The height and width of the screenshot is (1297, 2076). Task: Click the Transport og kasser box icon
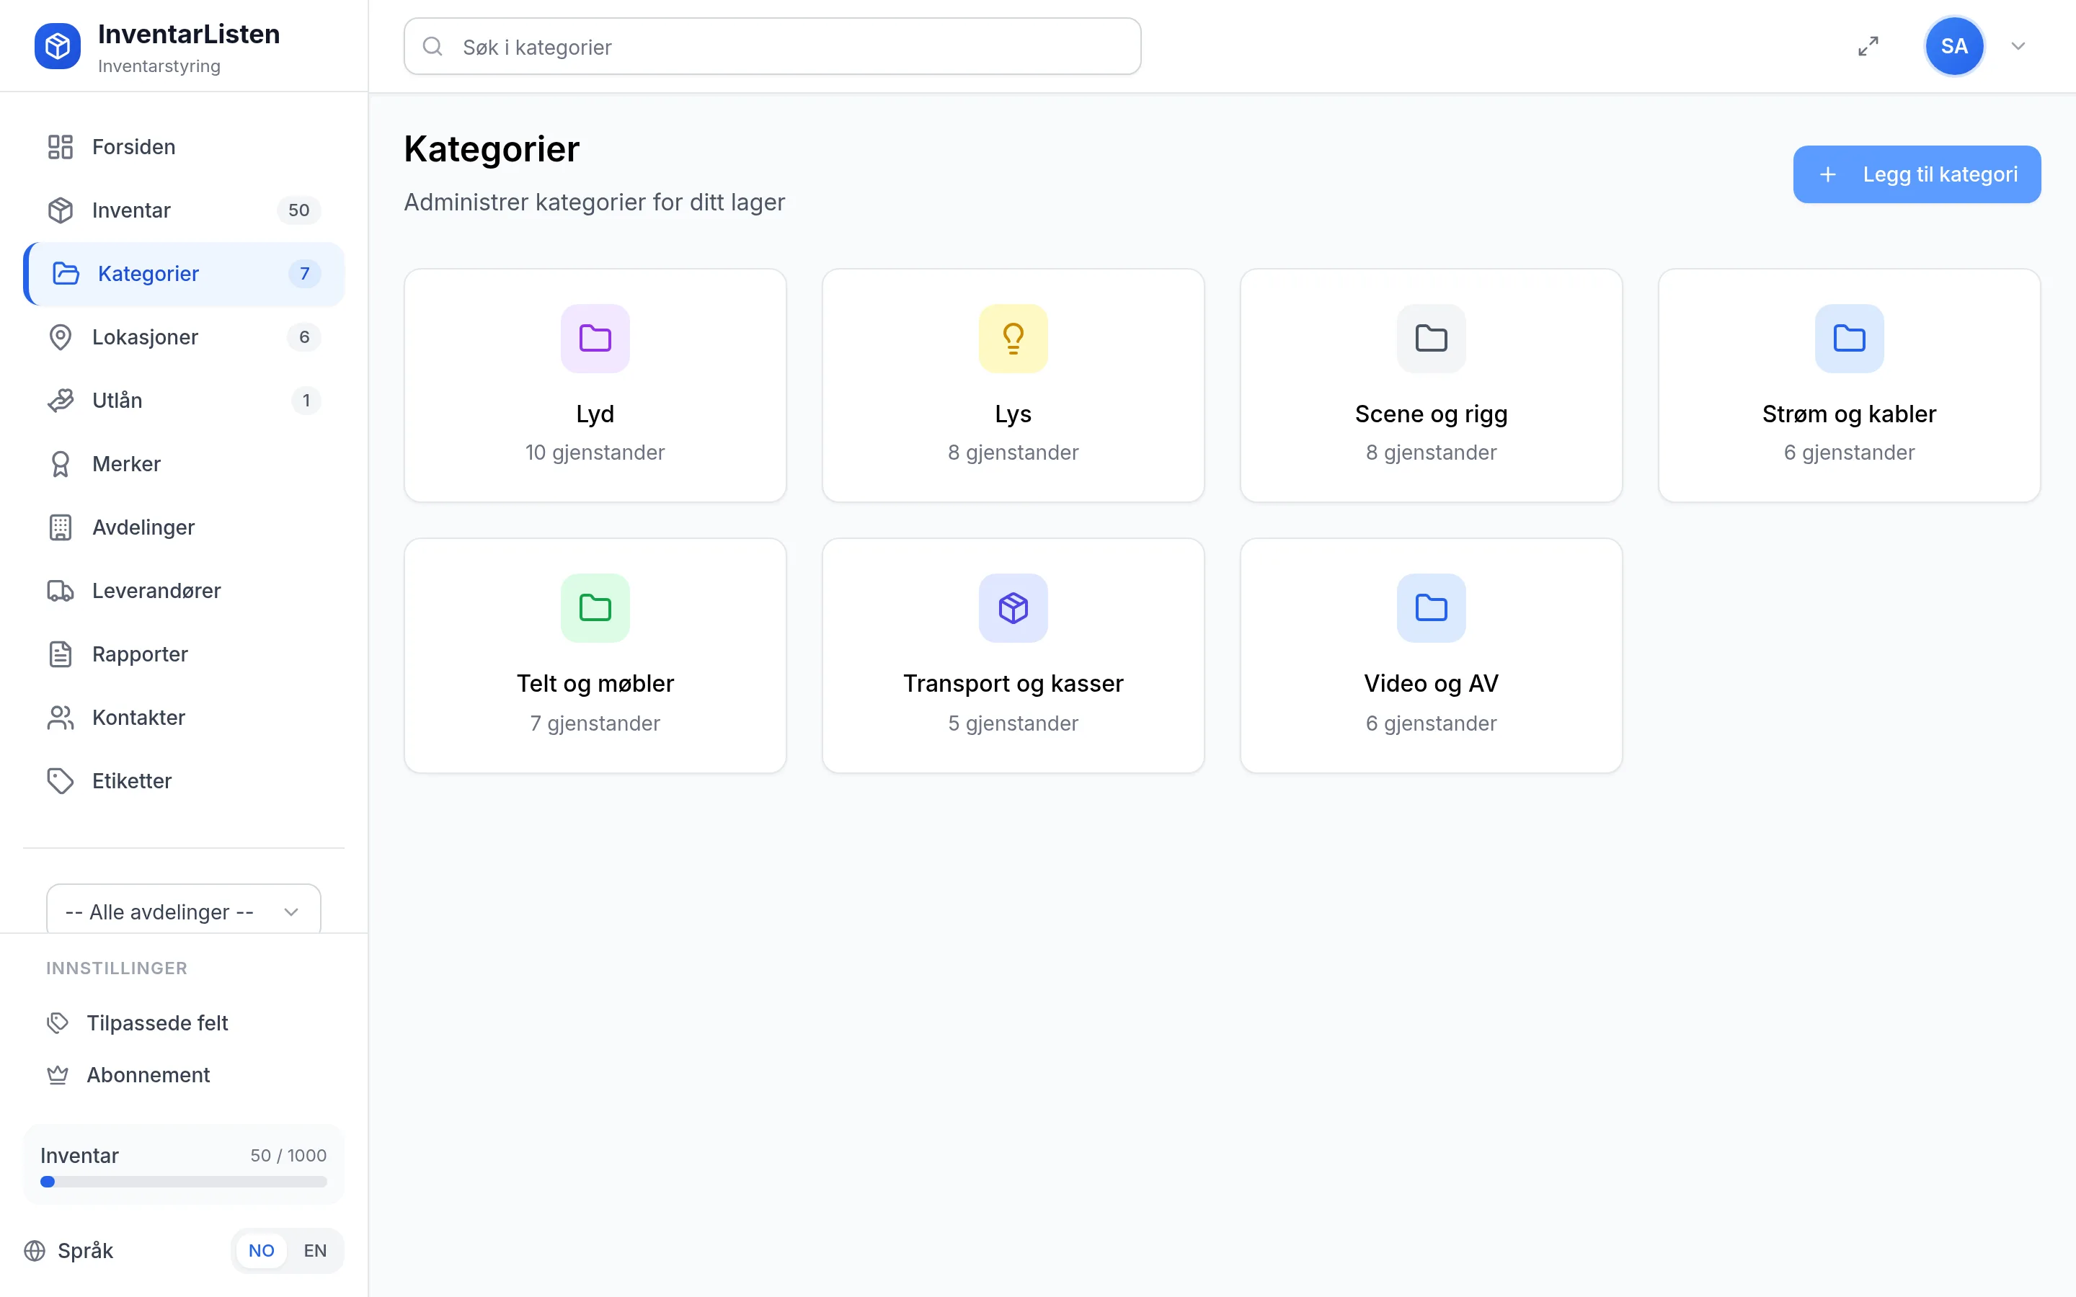[1013, 608]
